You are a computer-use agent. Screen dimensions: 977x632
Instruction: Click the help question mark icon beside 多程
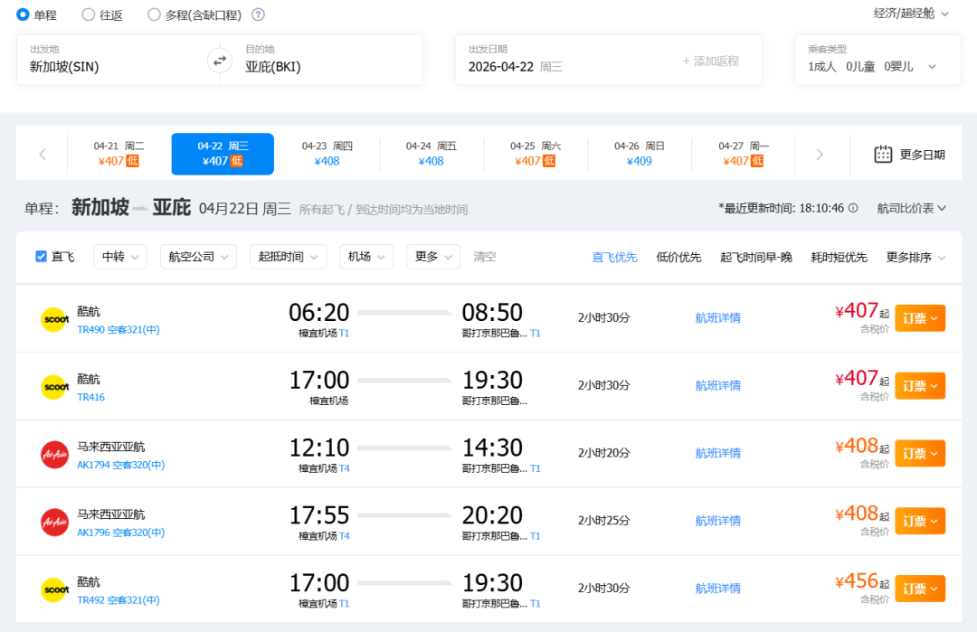coord(258,14)
